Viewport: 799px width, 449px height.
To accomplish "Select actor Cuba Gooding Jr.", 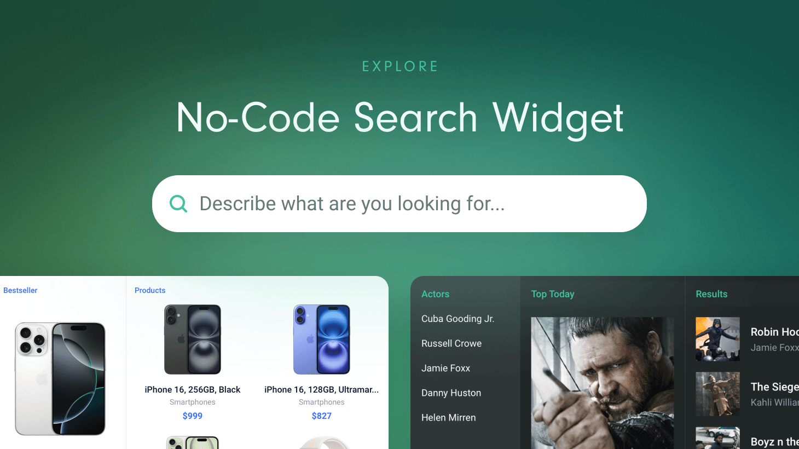I will (458, 319).
